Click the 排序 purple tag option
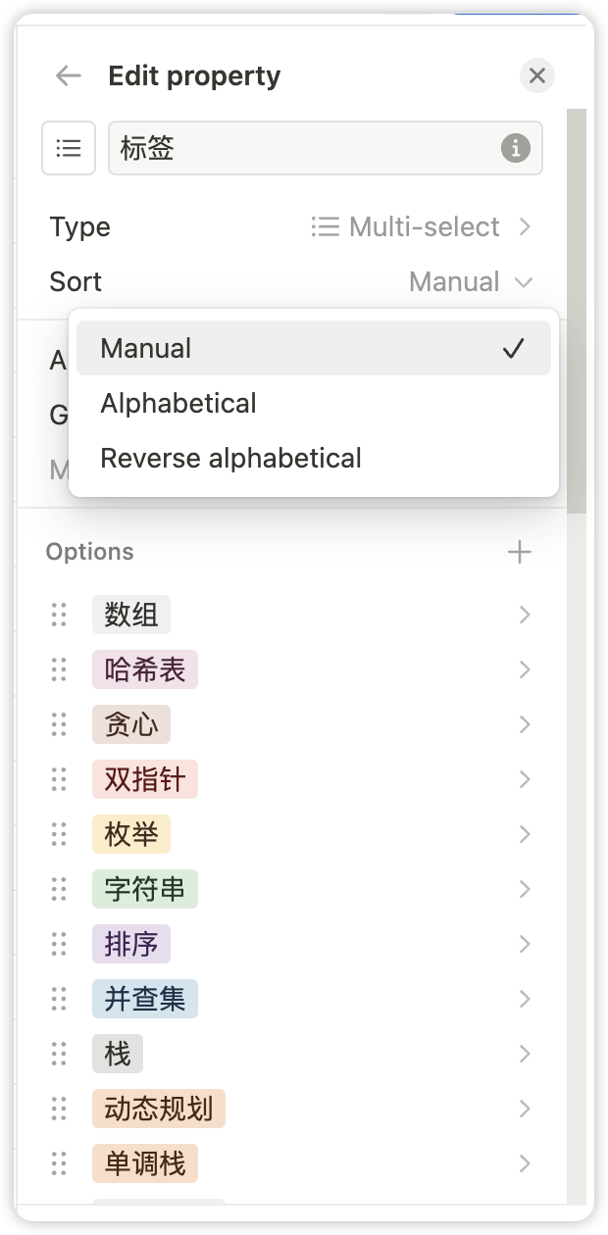Viewport: 608px width, 1235px height. pyautogui.click(x=131, y=944)
